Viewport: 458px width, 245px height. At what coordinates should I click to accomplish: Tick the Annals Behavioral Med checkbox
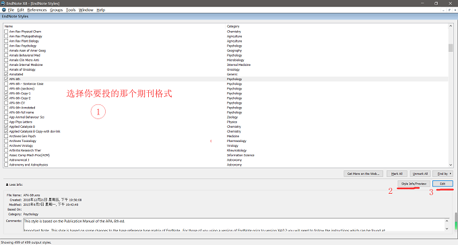[x=6, y=55]
